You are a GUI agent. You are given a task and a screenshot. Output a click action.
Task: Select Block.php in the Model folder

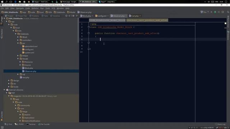(28, 68)
